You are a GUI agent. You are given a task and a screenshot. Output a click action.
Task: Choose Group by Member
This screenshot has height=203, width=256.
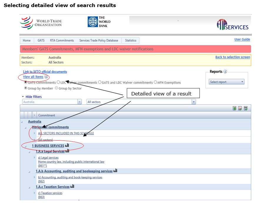click(x=26, y=88)
